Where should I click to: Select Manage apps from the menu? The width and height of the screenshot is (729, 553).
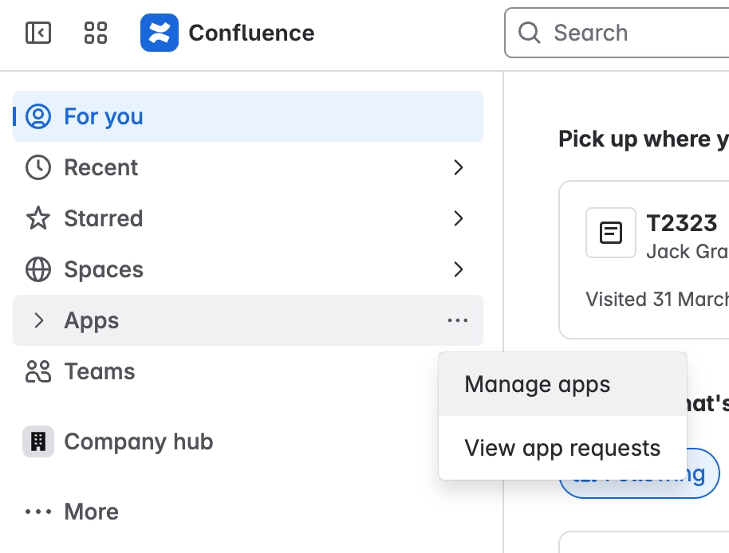tap(537, 384)
